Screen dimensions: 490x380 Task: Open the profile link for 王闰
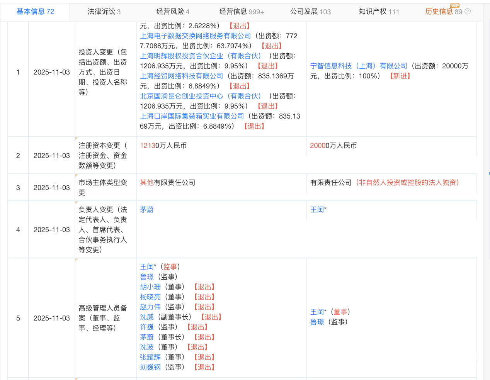[x=316, y=210]
